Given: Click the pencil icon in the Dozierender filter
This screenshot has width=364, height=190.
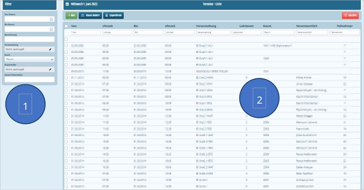Looking at the screenshot, I should pos(50,70).
